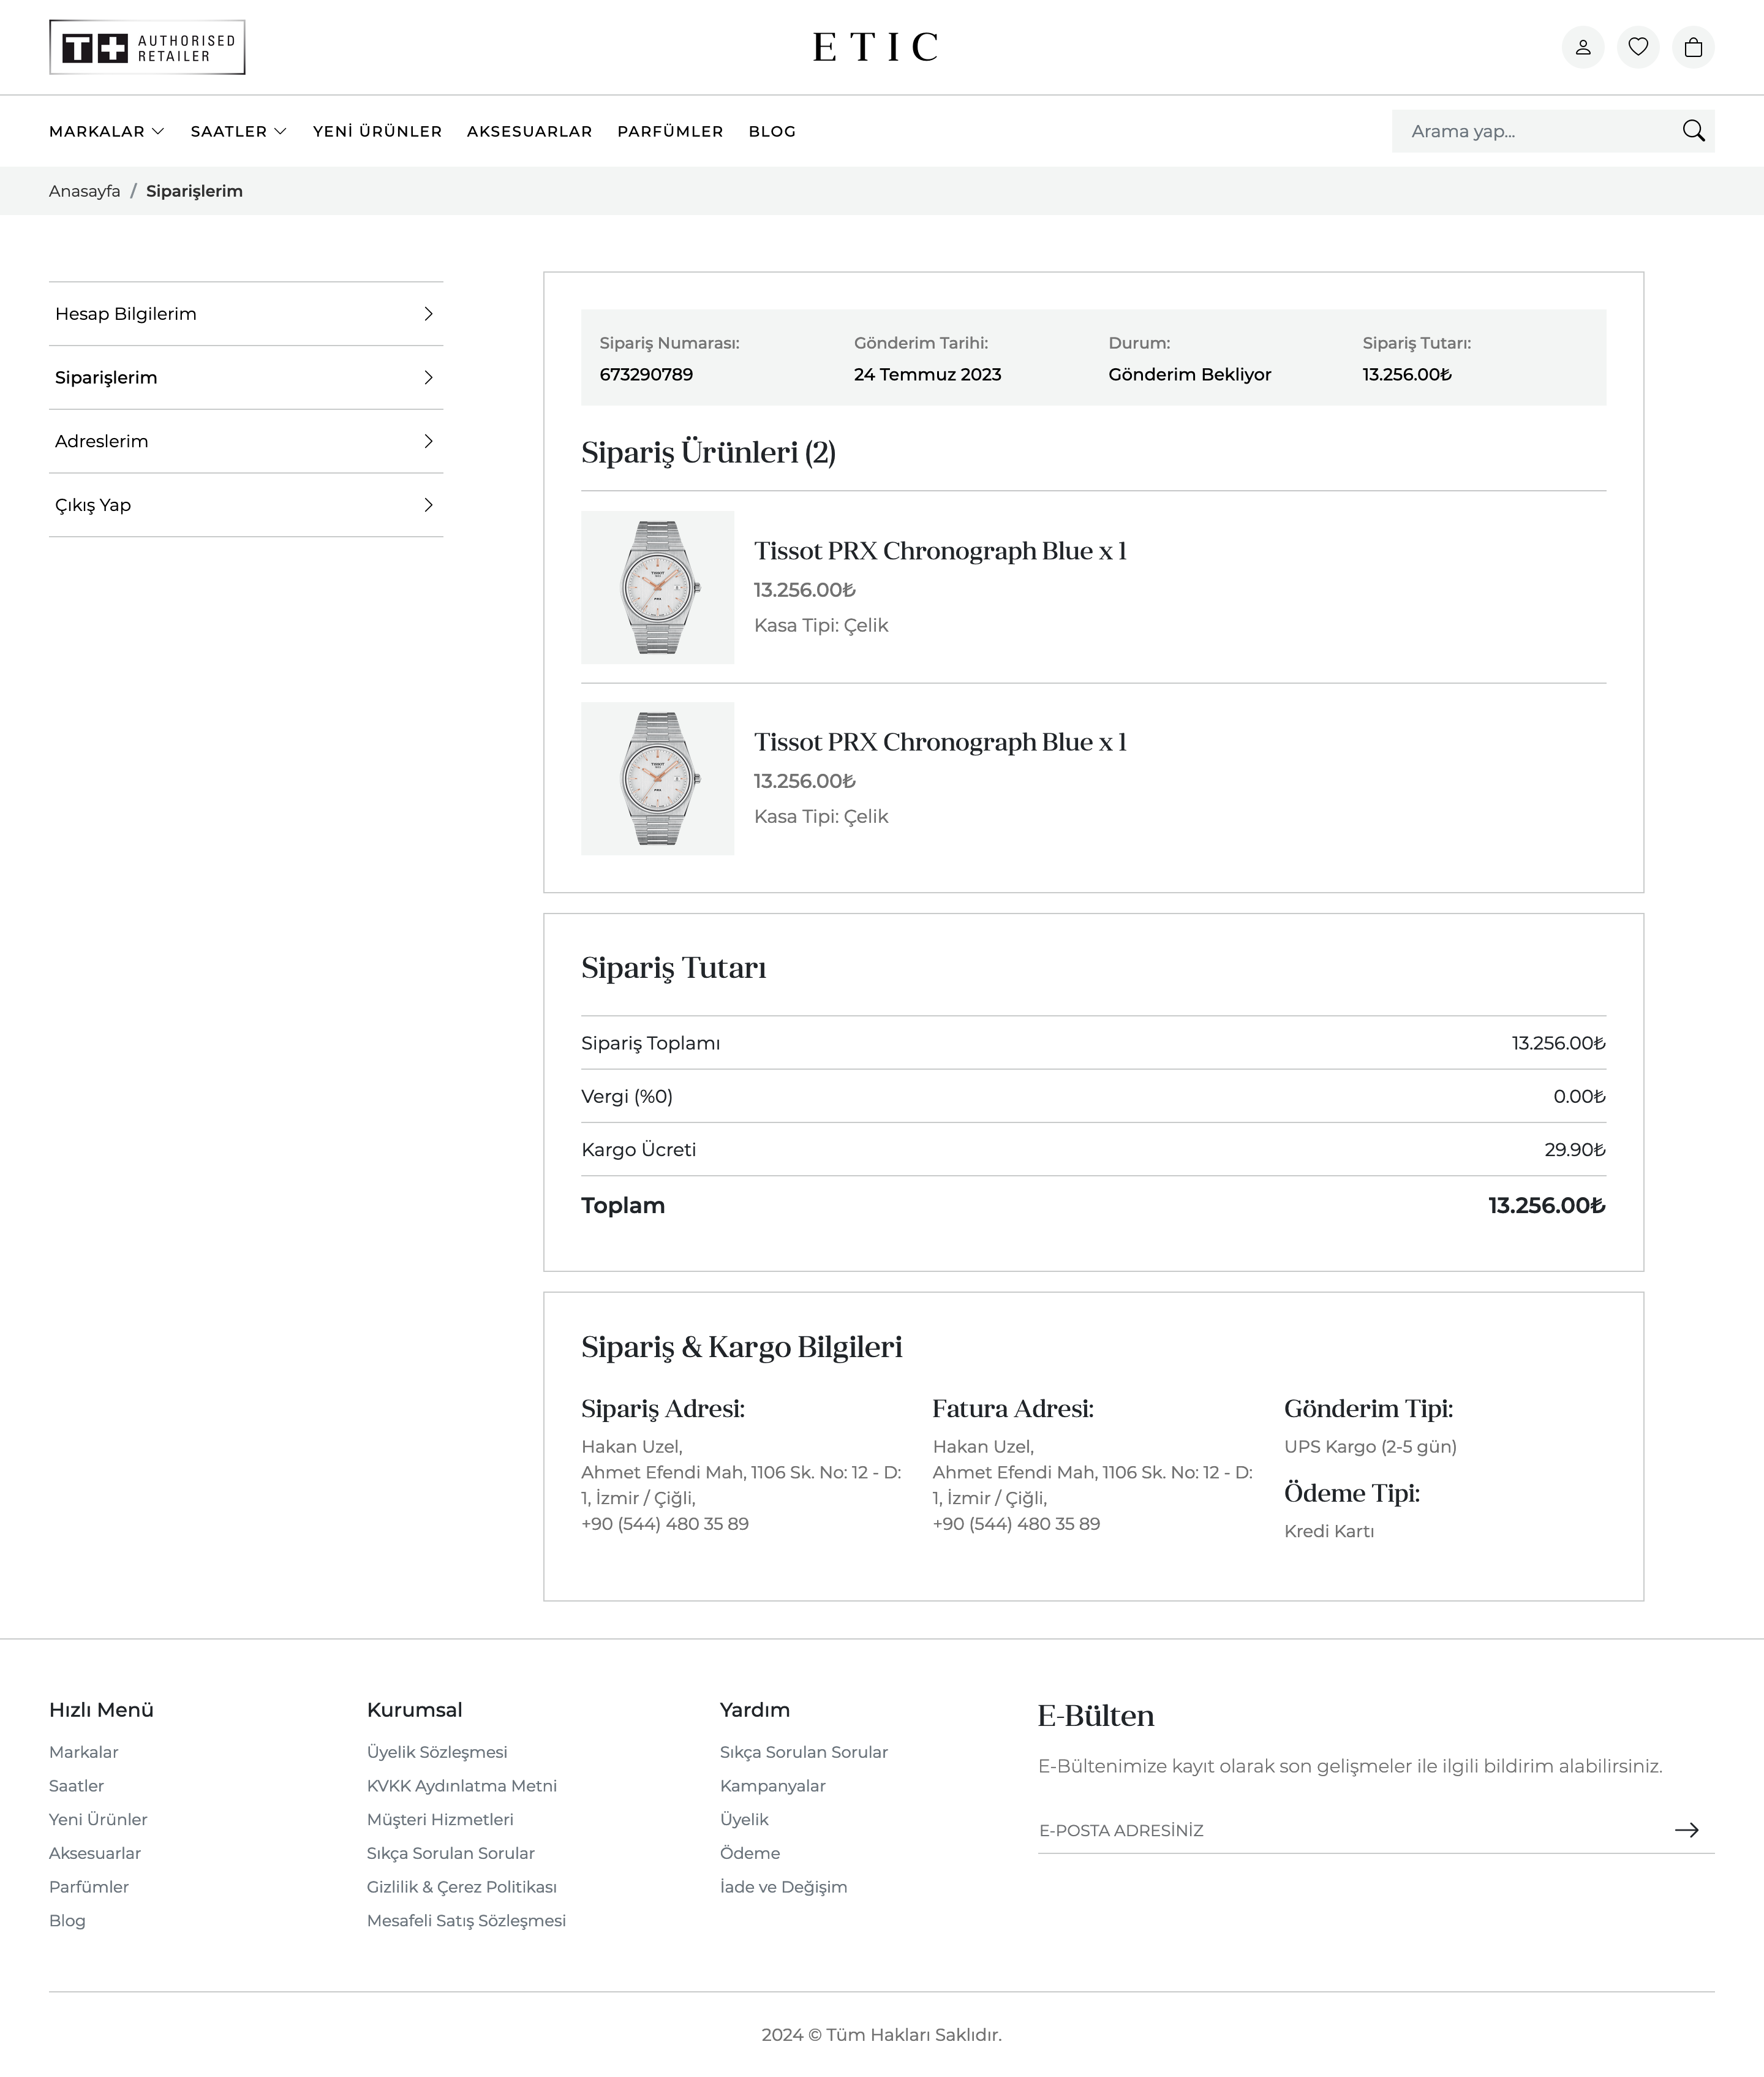
Task: Open the wishlist heart icon
Action: 1637,47
